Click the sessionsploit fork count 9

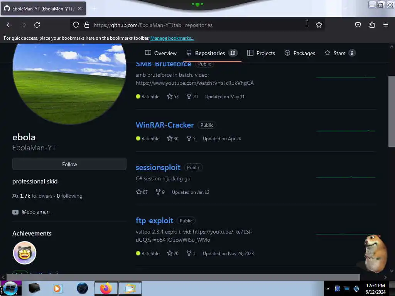click(160, 192)
